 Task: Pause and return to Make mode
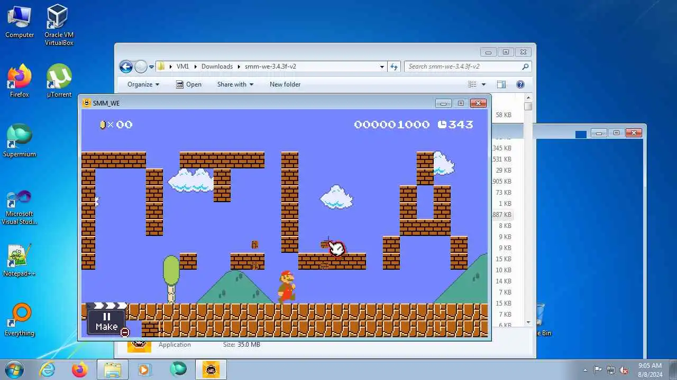tap(106, 321)
